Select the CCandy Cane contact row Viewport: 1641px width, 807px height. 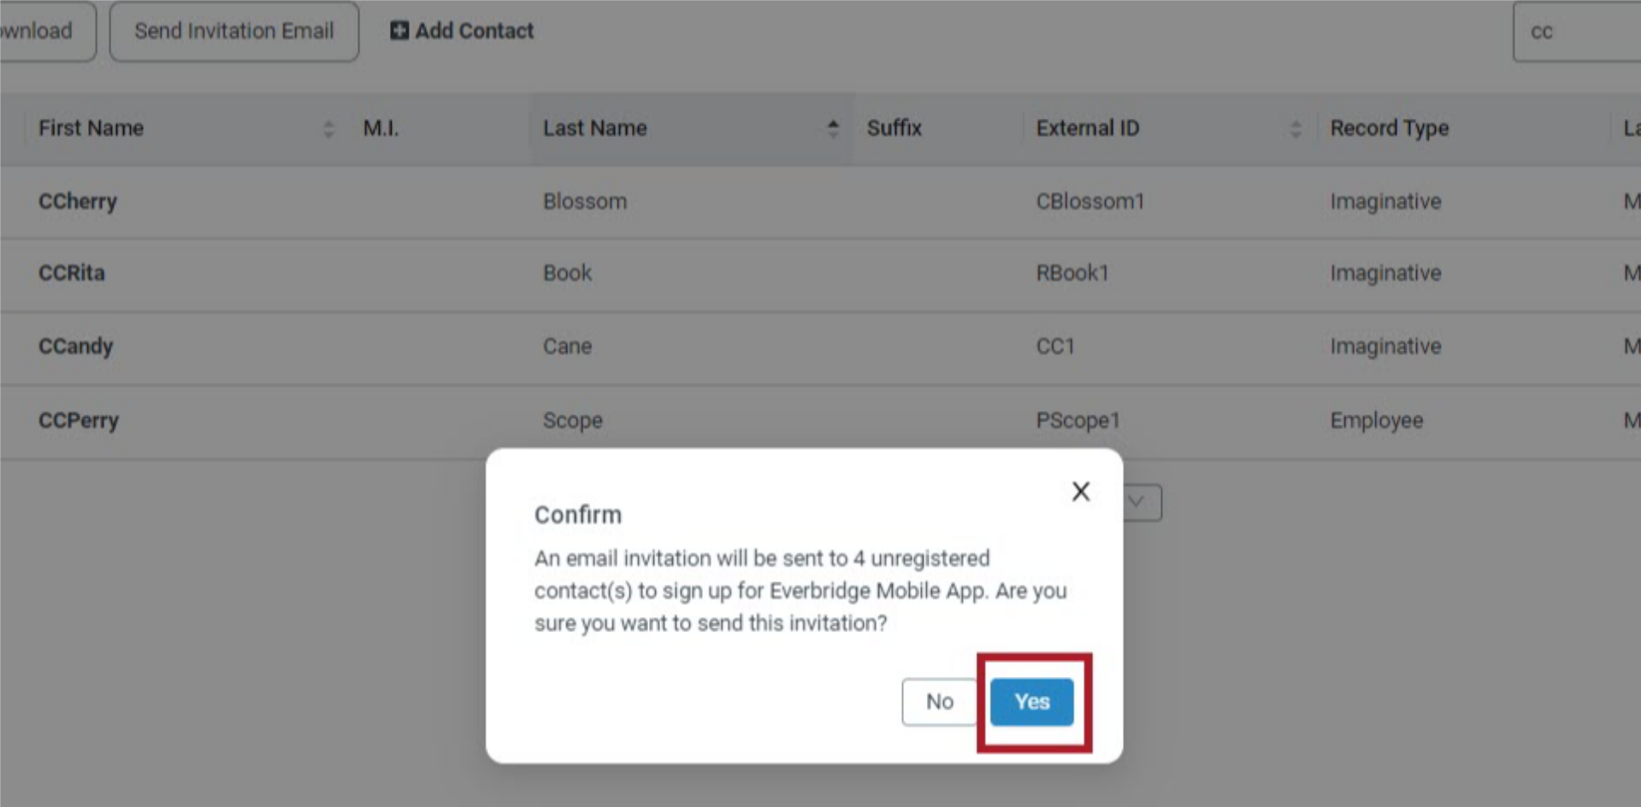click(x=342, y=347)
